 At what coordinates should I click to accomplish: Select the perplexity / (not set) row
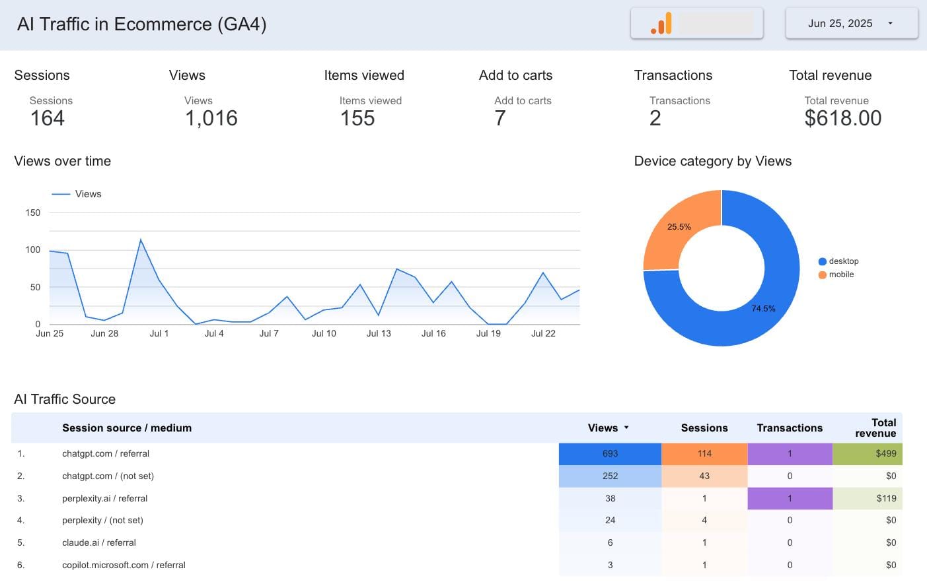pos(457,521)
